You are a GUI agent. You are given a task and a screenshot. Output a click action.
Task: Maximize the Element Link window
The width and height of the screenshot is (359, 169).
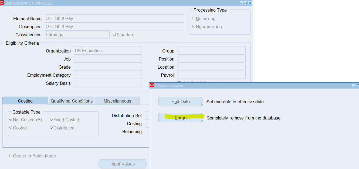(246, 3)
